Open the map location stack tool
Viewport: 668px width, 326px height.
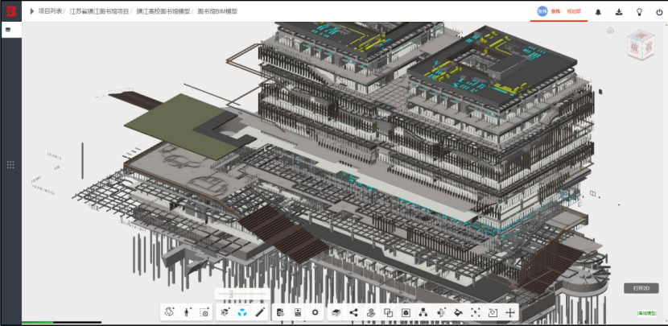[x=371, y=312]
